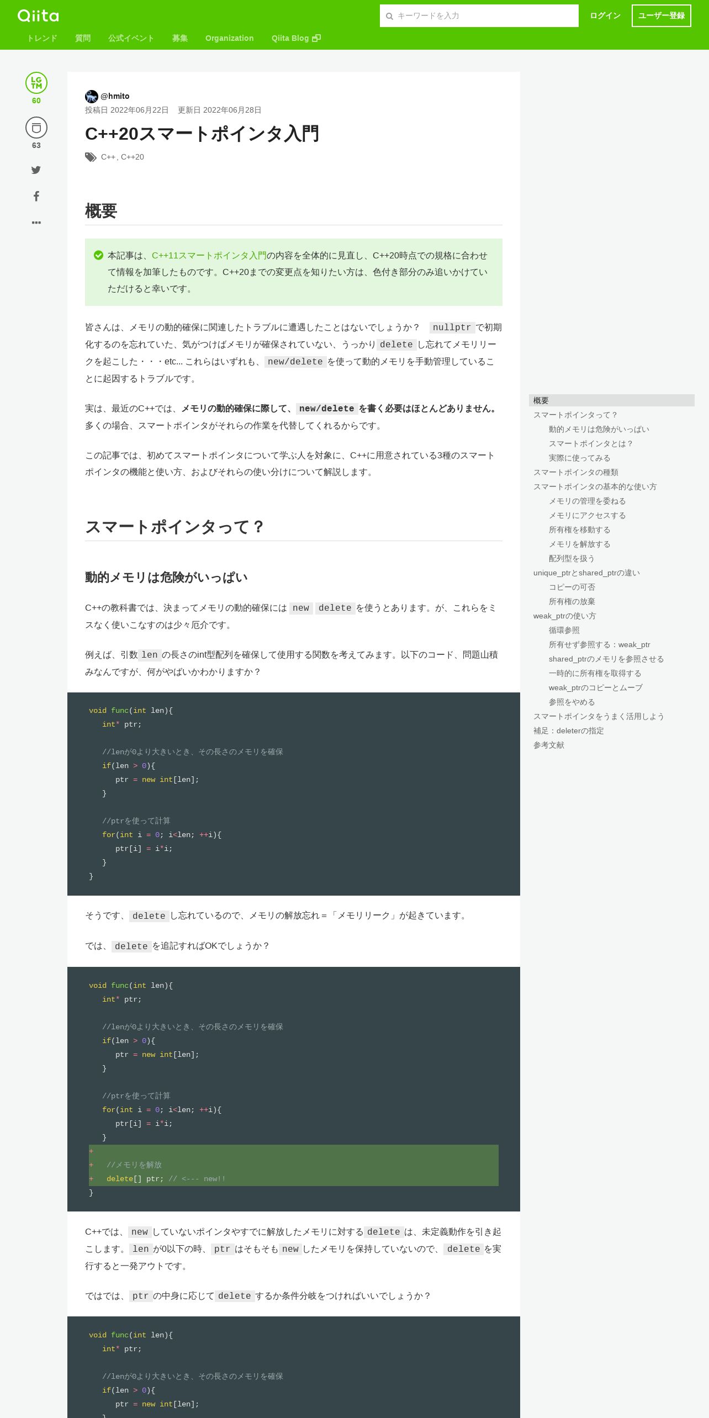Click the Qiita logo
The image size is (709, 1418).
point(38,15)
